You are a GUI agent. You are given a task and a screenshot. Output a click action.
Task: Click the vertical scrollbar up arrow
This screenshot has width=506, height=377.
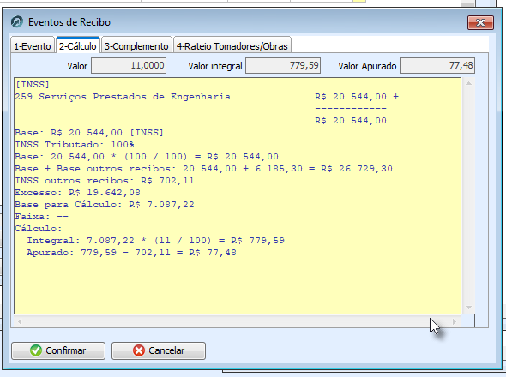pyautogui.click(x=468, y=83)
